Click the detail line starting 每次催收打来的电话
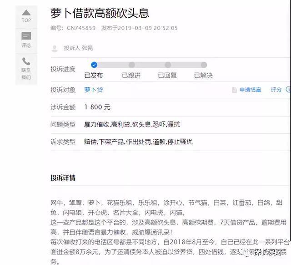Viewport: 291px width, 265px height. click(x=170, y=242)
